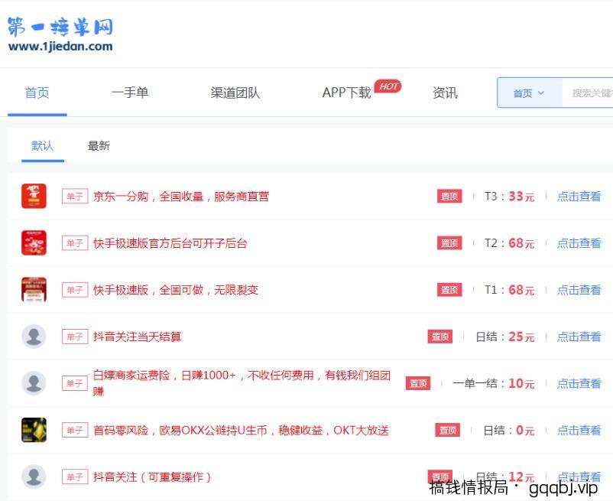Click the JD red thumbnail beside 京东一分购 listing

click(x=34, y=196)
